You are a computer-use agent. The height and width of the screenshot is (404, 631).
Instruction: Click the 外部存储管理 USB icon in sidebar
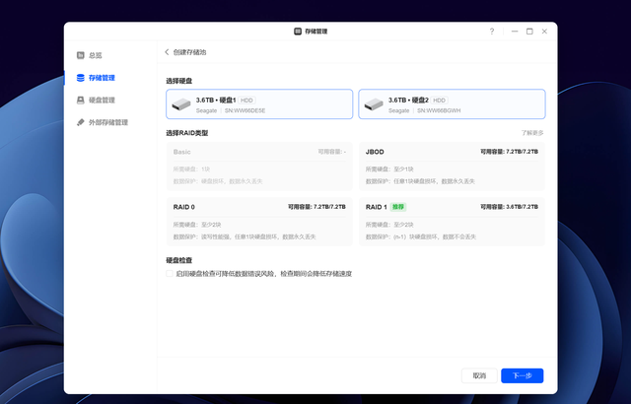click(81, 122)
